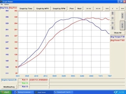Screen dimensions: 126x94
Task: Click the vertical compress arrows button
Action: tap(122, 16)
